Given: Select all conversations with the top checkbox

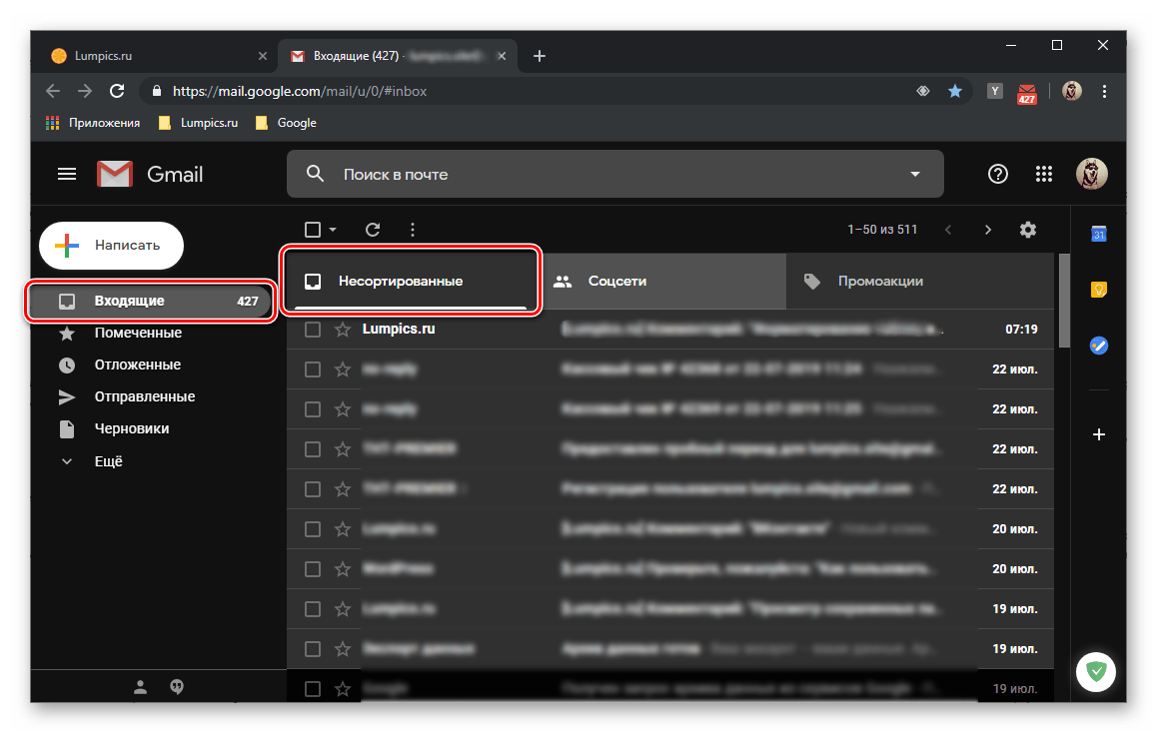Looking at the screenshot, I should (313, 229).
